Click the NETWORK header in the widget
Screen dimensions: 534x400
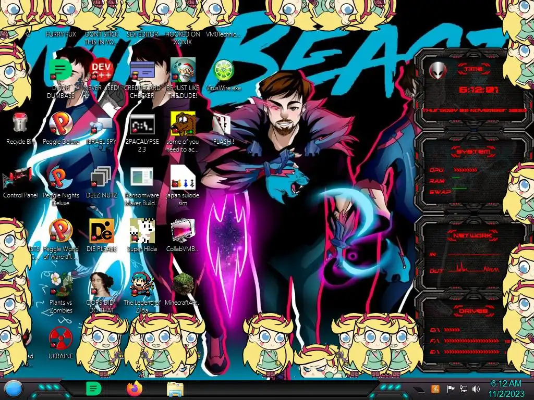[x=472, y=235]
